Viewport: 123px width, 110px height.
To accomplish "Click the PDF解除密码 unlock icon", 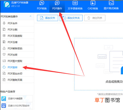I will 4,48.
